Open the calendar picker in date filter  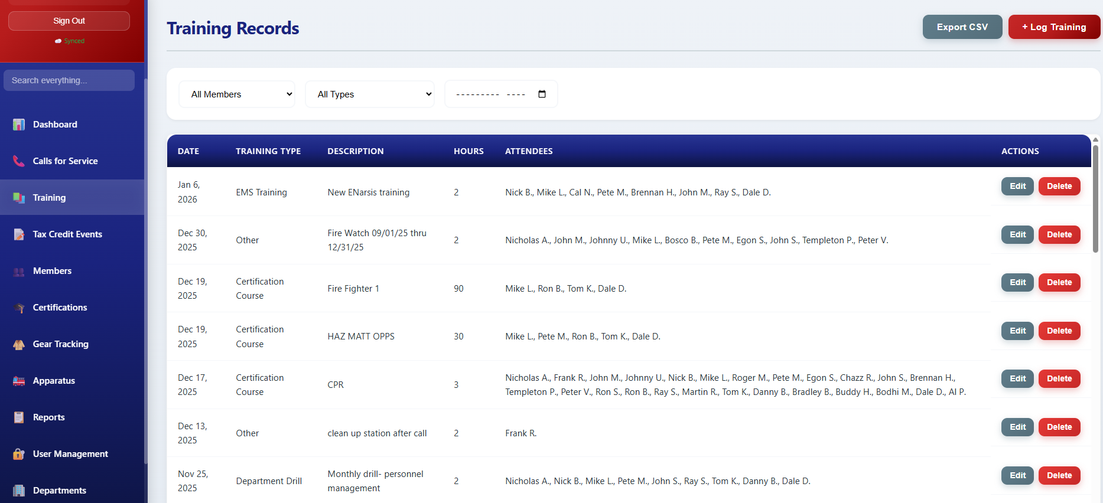coord(542,94)
